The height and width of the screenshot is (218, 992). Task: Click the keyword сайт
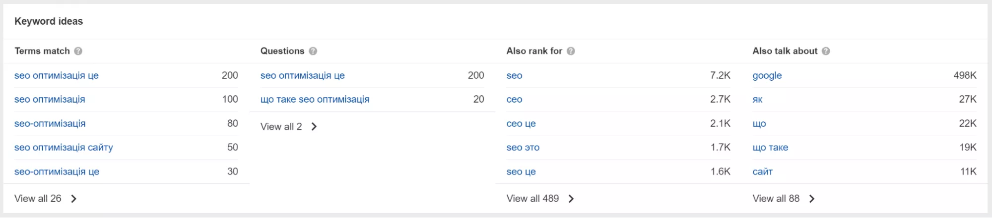point(762,172)
